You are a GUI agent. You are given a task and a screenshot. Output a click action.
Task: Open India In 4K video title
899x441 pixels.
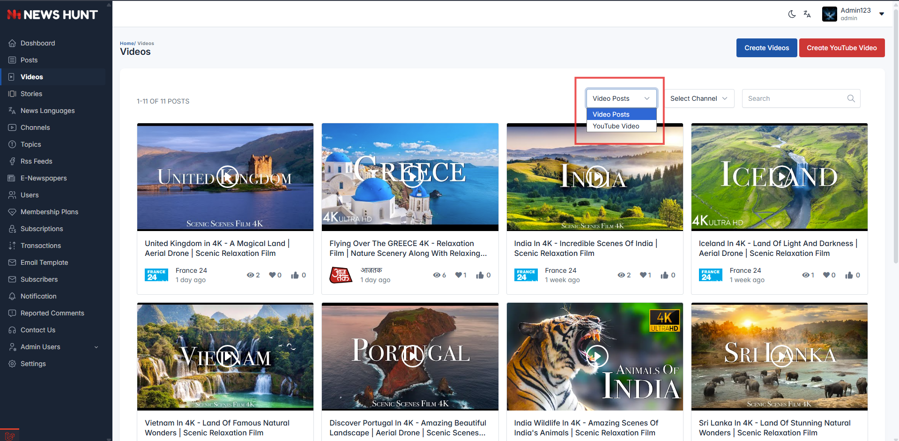(x=586, y=248)
